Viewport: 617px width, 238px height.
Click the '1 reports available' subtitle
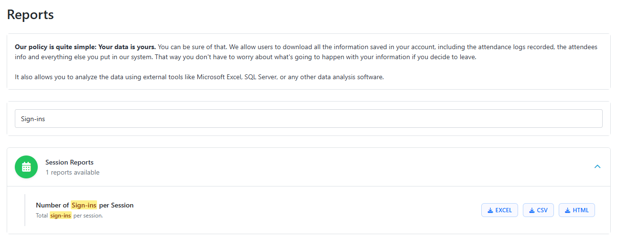point(72,172)
